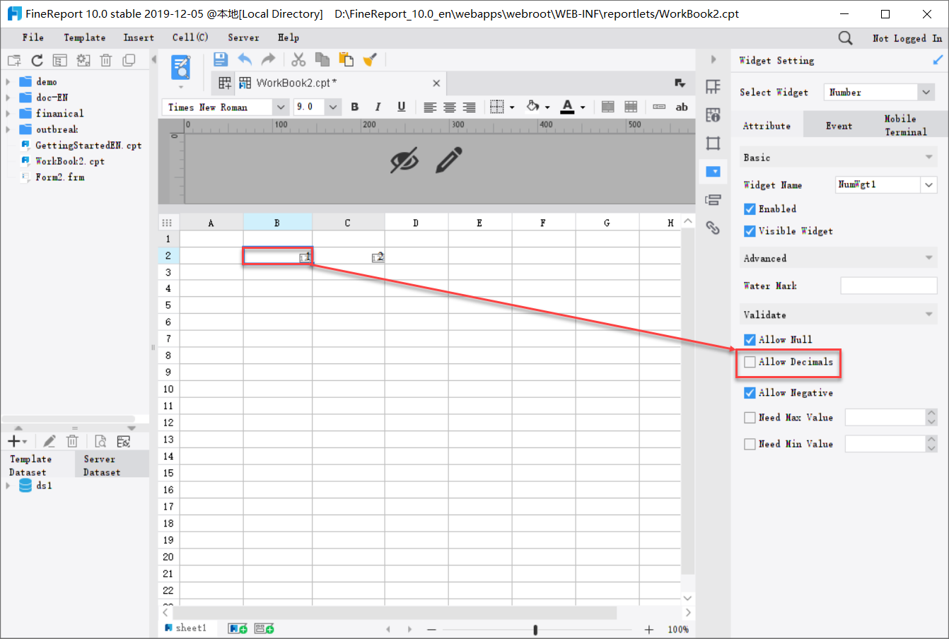
Task: Click the delete trash icon in file panel
Action: coord(106,61)
